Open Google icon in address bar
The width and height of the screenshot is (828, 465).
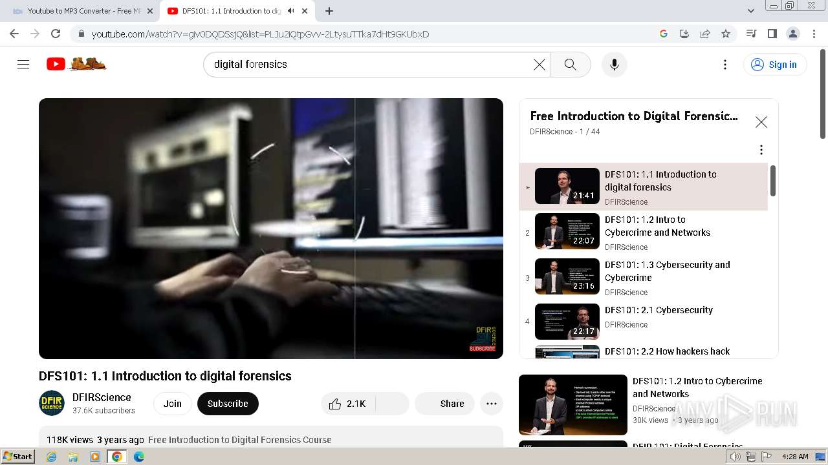(x=664, y=34)
